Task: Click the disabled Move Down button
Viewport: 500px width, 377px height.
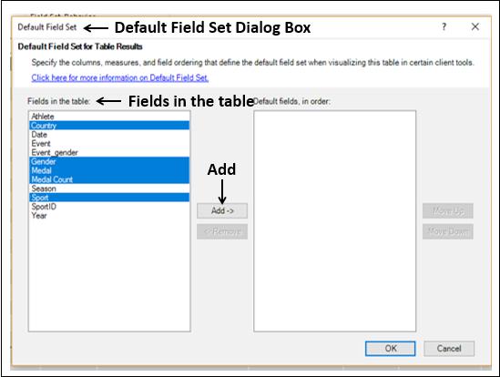Action: pyautogui.click(x=448, y=231)
